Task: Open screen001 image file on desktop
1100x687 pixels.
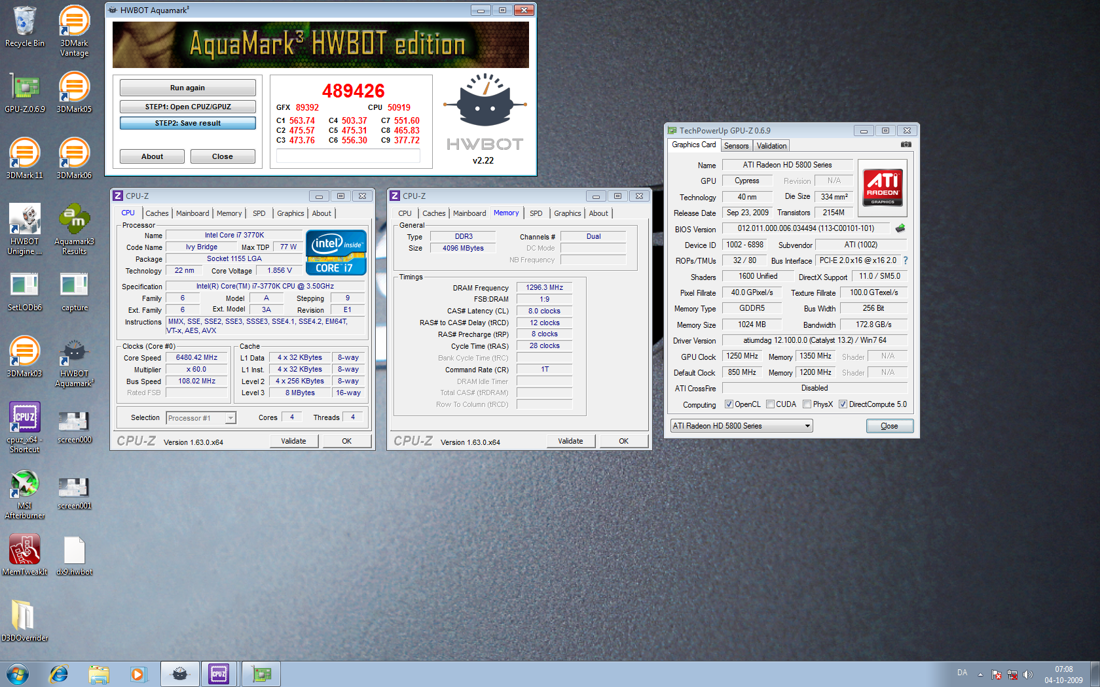Action: point(74,493)
